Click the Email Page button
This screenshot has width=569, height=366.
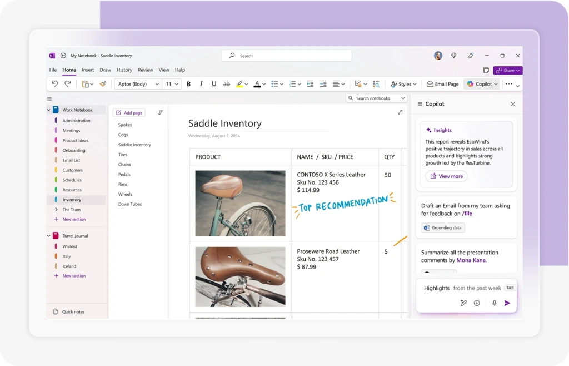[x=443, y=84]
